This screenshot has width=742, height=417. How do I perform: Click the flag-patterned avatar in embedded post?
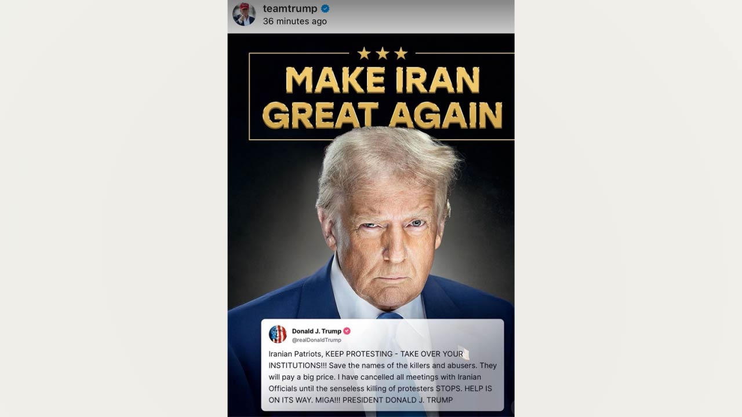tap(278, 334)
